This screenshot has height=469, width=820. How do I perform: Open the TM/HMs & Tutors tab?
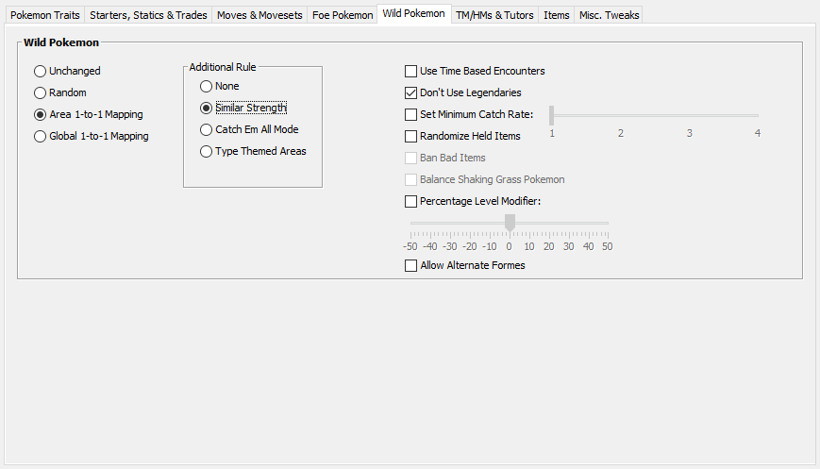point(494,15)
